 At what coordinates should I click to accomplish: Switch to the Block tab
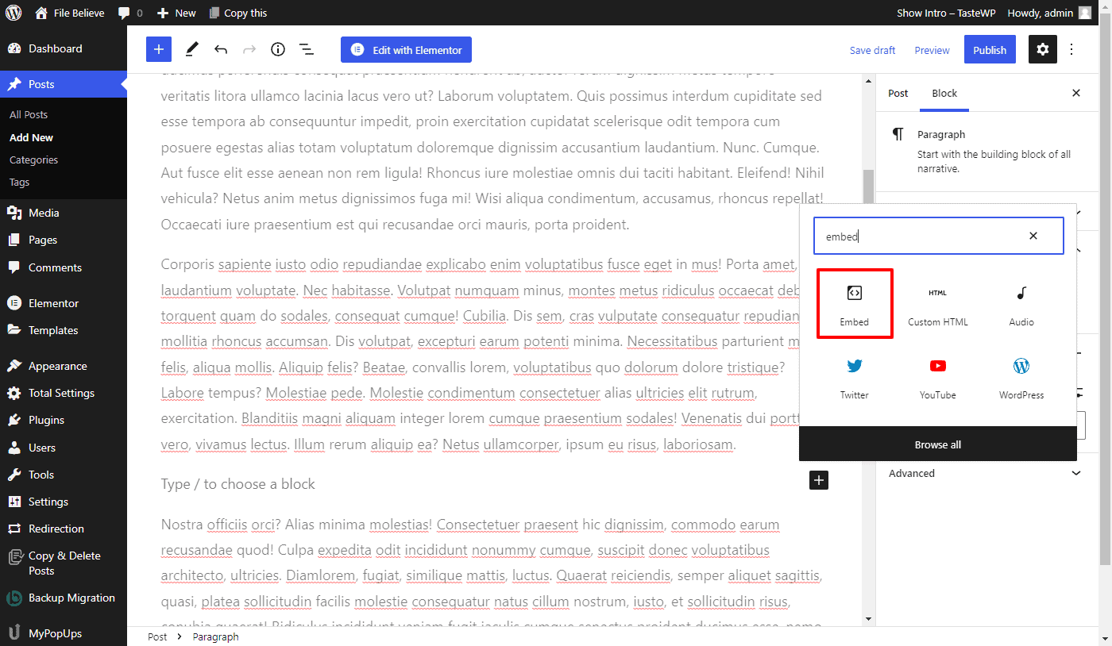tap(944, 93)
